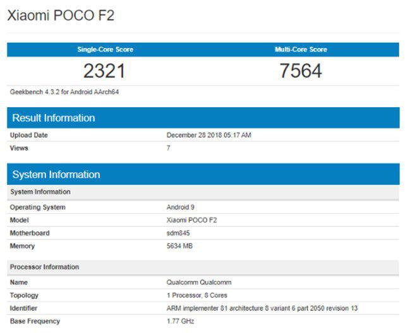Click the Xiaomi POCO F2 page title
The width and height of the screenshot is (417, 336).
61,15
